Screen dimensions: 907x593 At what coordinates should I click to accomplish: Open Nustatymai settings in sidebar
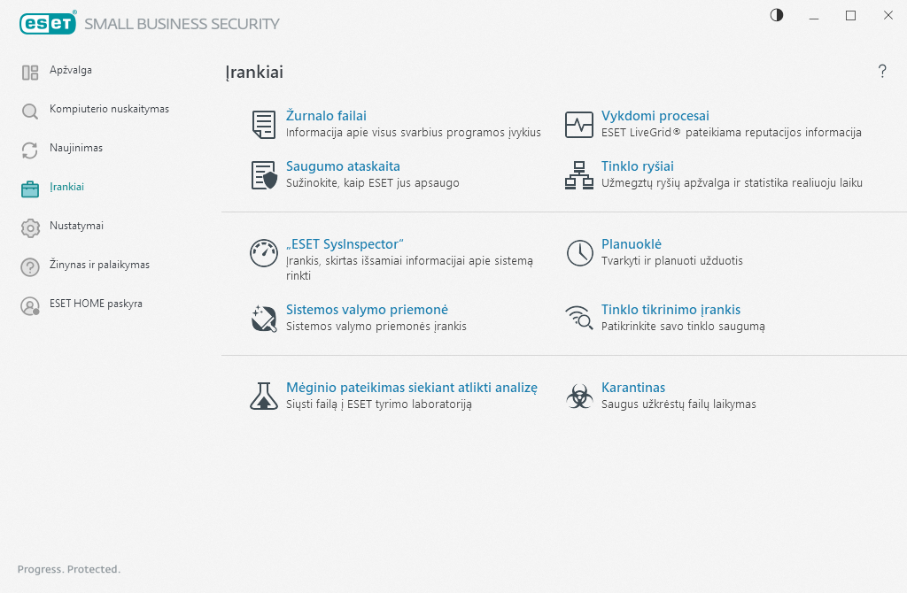coord(76,226)
